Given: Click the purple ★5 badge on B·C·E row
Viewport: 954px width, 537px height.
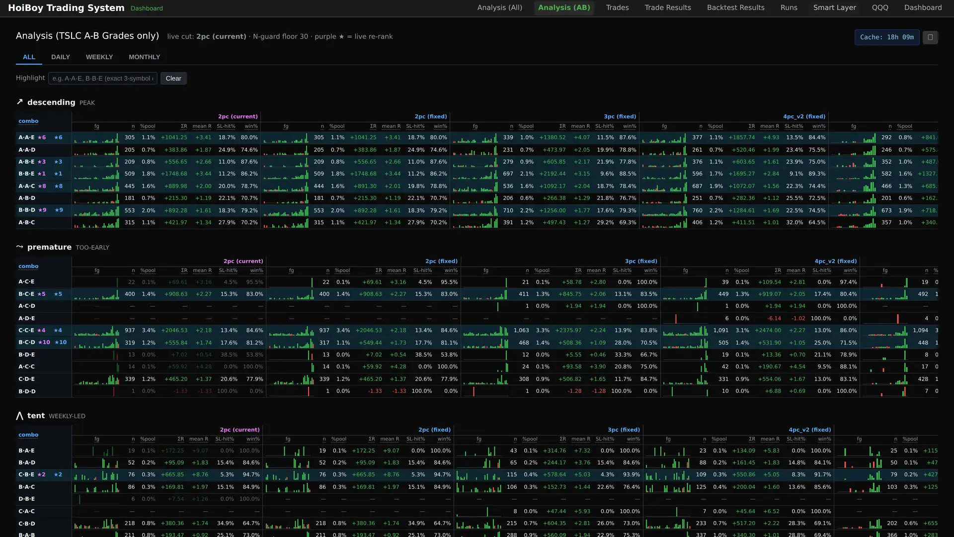Looking at the screenshot, I should tap(42, 294).
